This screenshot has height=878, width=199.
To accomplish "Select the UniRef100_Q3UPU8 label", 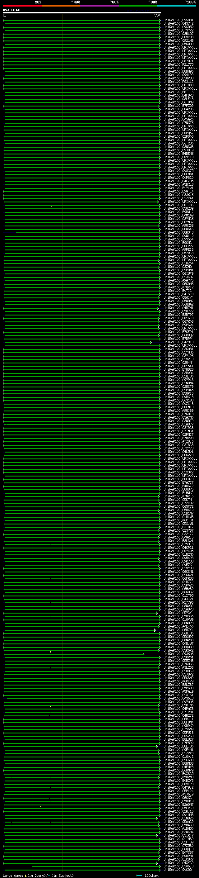I will (x=178, y=78).
